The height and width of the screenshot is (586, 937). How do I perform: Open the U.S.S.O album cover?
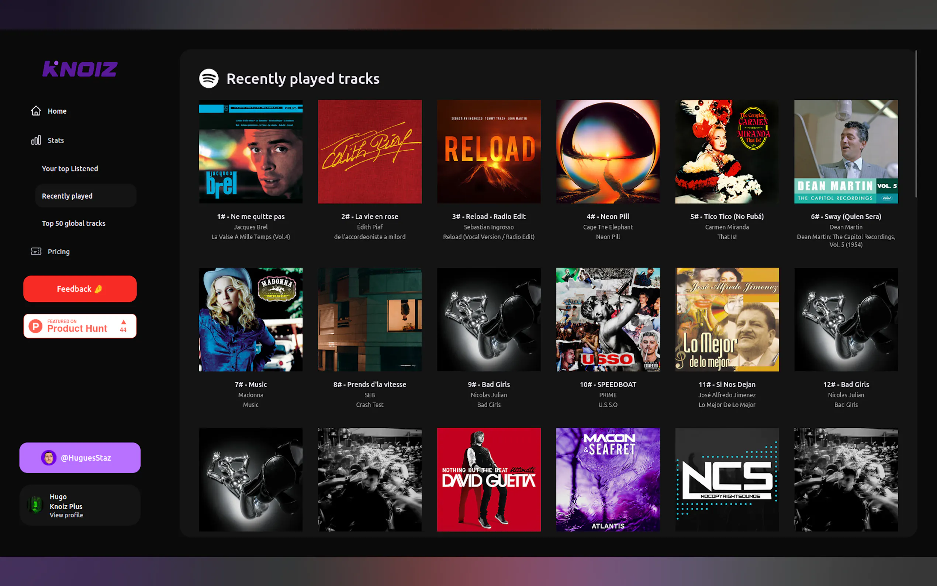[x=608, y=319]
